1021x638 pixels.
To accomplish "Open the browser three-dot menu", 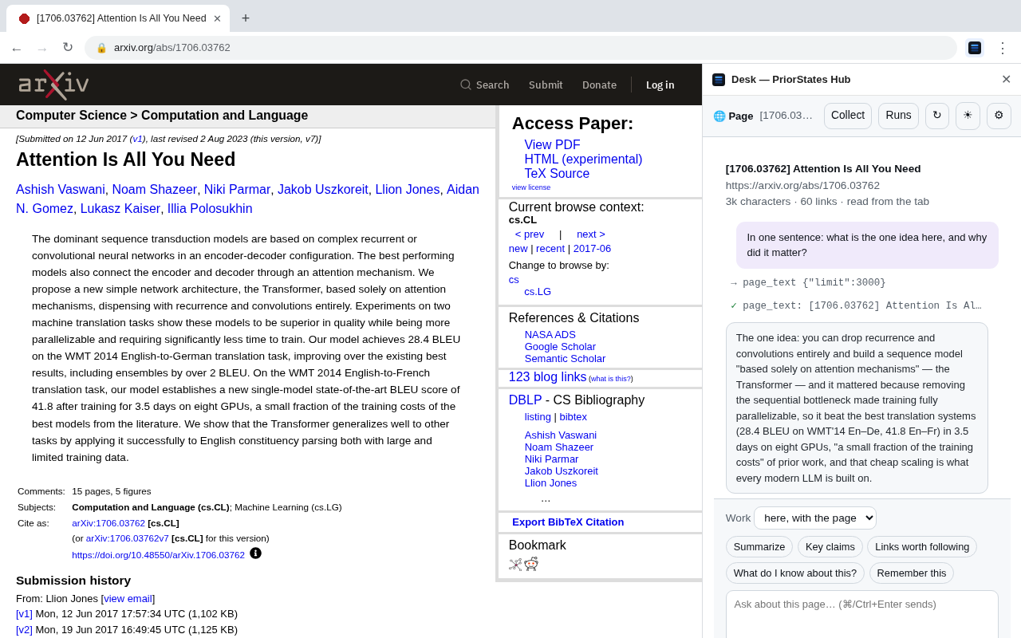I will (x=1003, y=48).
